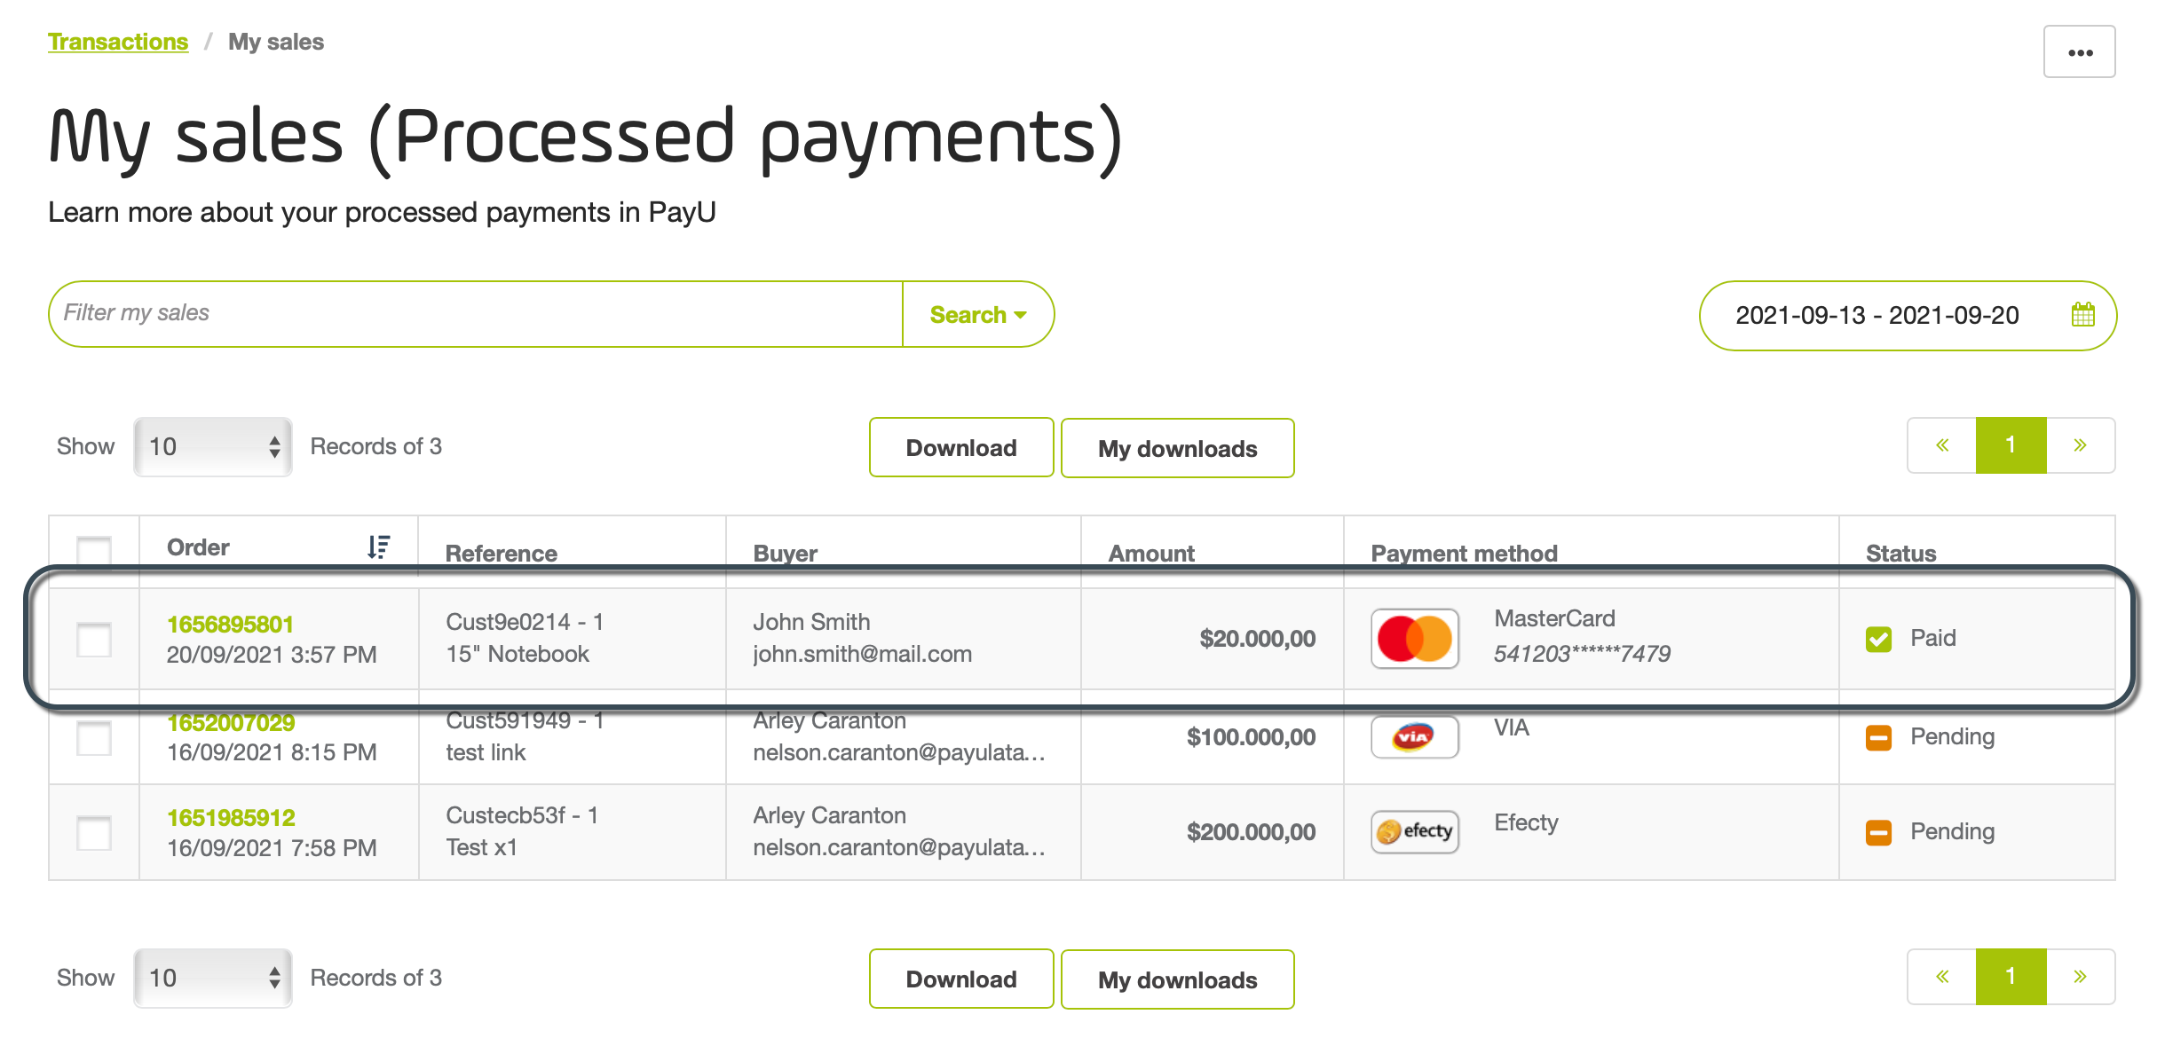Go to previous page in bottom pagination
This screenshot has width=2157, height=1038.
click(1942, 977)
